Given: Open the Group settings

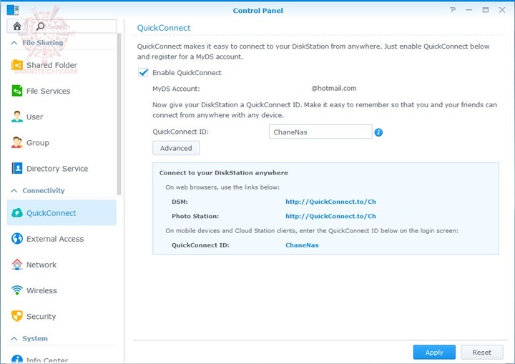Looking at the screenshot, I should pyautogui.click(x=37, y=142).
